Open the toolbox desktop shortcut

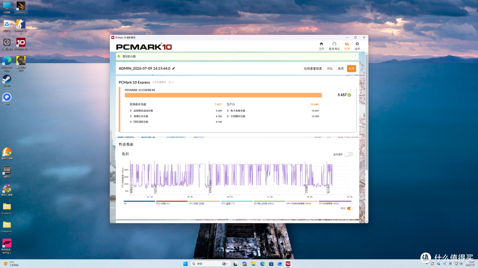[7, 190]
